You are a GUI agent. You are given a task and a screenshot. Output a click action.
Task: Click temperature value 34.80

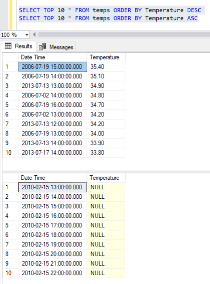coord(106,95)
